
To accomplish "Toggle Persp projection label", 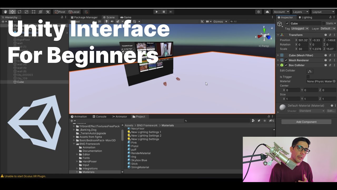I will pos(264,46).
